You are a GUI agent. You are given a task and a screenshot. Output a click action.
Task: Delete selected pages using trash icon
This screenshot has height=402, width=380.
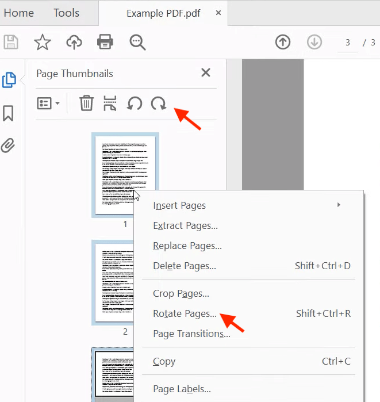point(86,104)
